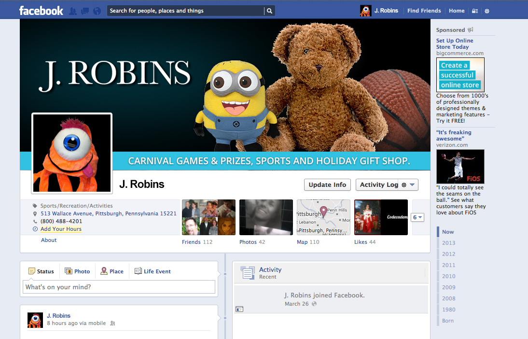Click the Photo composer icon
The height and width of the screenshot is (339, 528).
(x=69, y=271)
